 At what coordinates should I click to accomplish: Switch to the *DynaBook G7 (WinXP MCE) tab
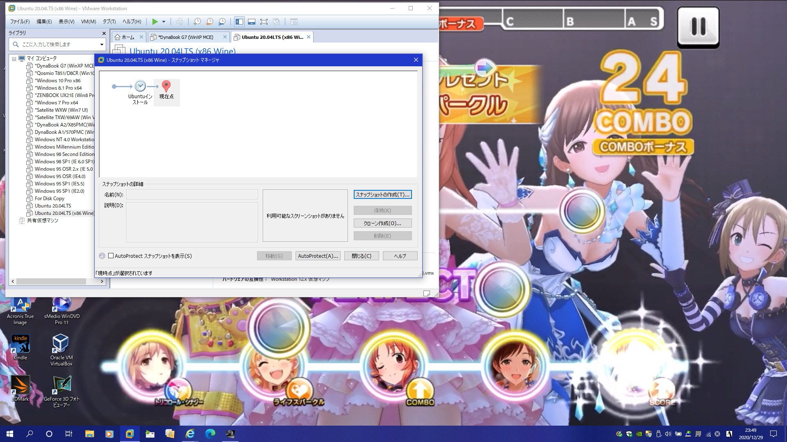click(x=186, y=37)
